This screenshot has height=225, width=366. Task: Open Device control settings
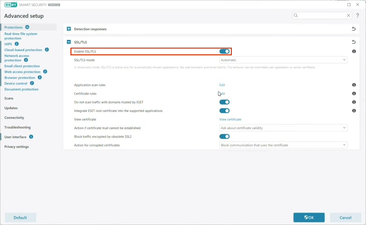coord(16,83)
